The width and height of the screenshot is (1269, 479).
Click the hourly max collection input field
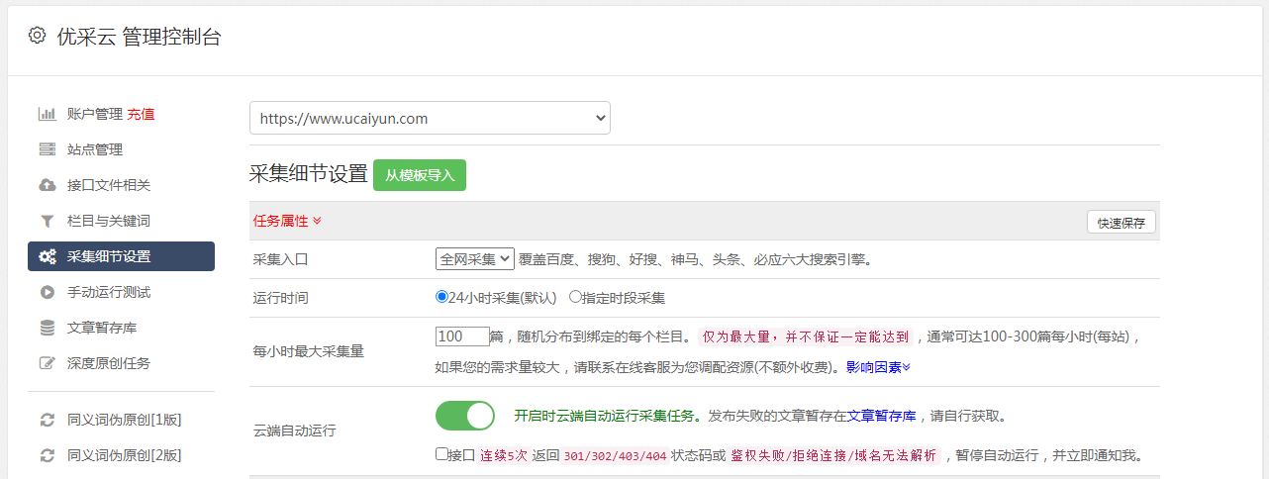coord(462,336)
